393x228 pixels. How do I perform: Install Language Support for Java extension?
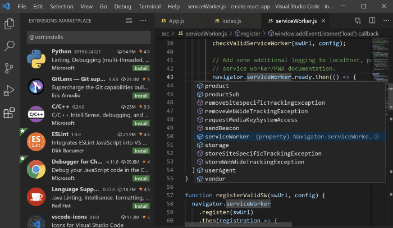[141, 206]
